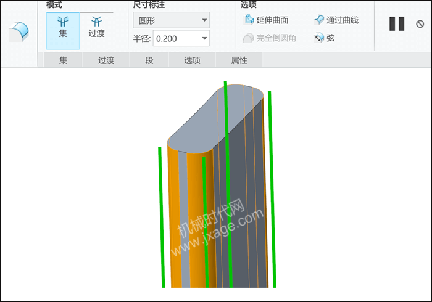Open the 集 tab panel

63,60
